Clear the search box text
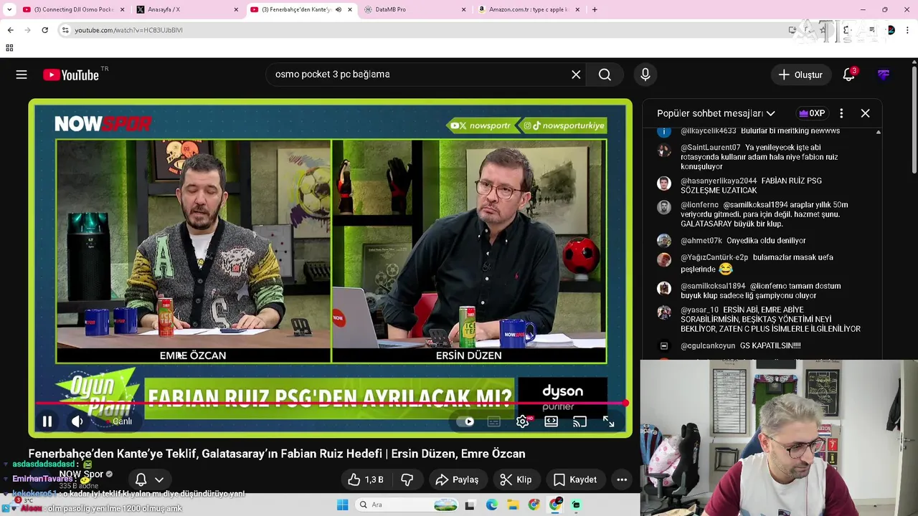The width and height of the screenshot is (918, 516). click(x=576, y=75)
